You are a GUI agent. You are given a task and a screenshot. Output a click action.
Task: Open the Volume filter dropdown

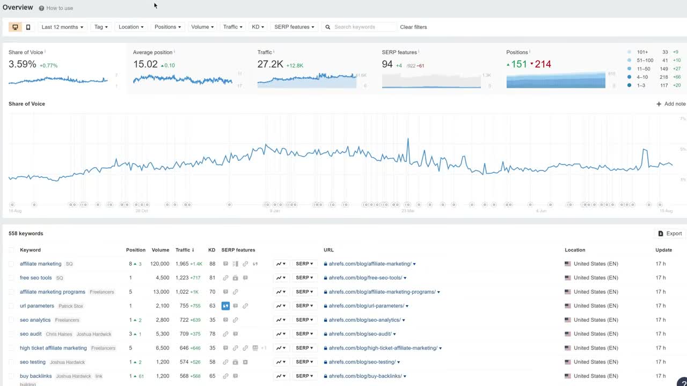pos(202,27)
